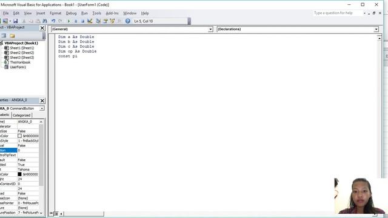This screenshot has height=218, width=388.
Task: Click the Paste toolbar icon
Action: 38,21
